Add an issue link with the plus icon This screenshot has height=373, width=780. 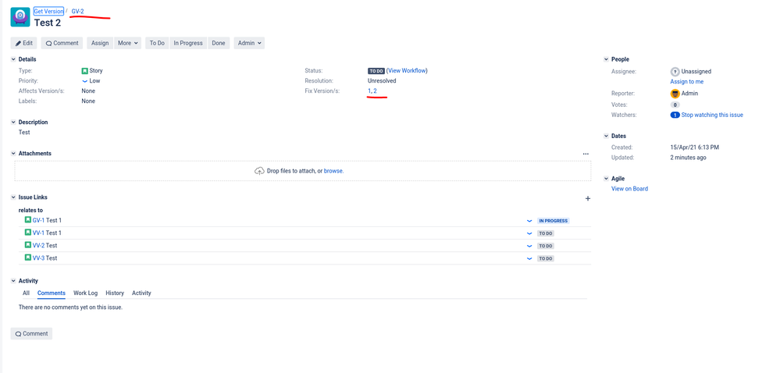coord(587,198)
